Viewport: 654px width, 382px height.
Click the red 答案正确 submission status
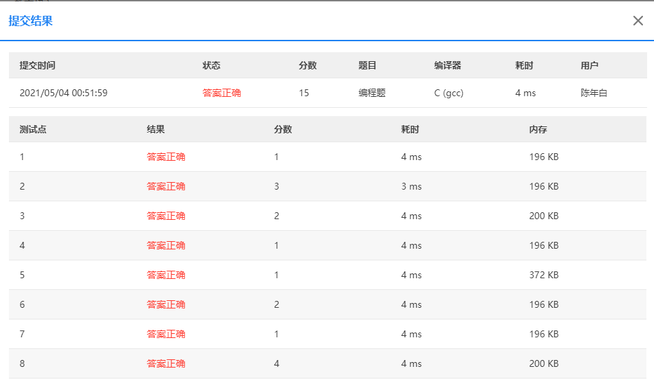click(221, 93)
